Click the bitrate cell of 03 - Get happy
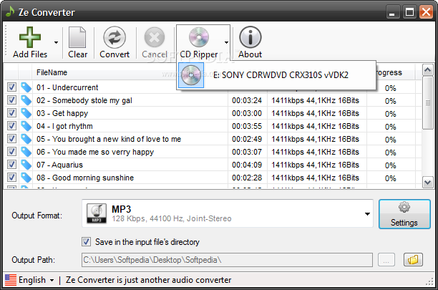438x290 pixels. tap(316, 113)
